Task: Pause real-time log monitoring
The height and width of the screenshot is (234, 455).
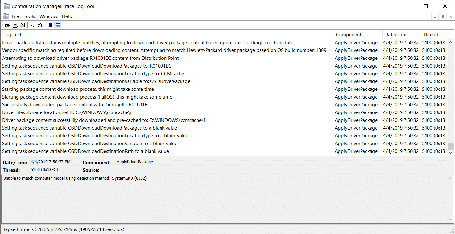Action: (x=50, y=25)
